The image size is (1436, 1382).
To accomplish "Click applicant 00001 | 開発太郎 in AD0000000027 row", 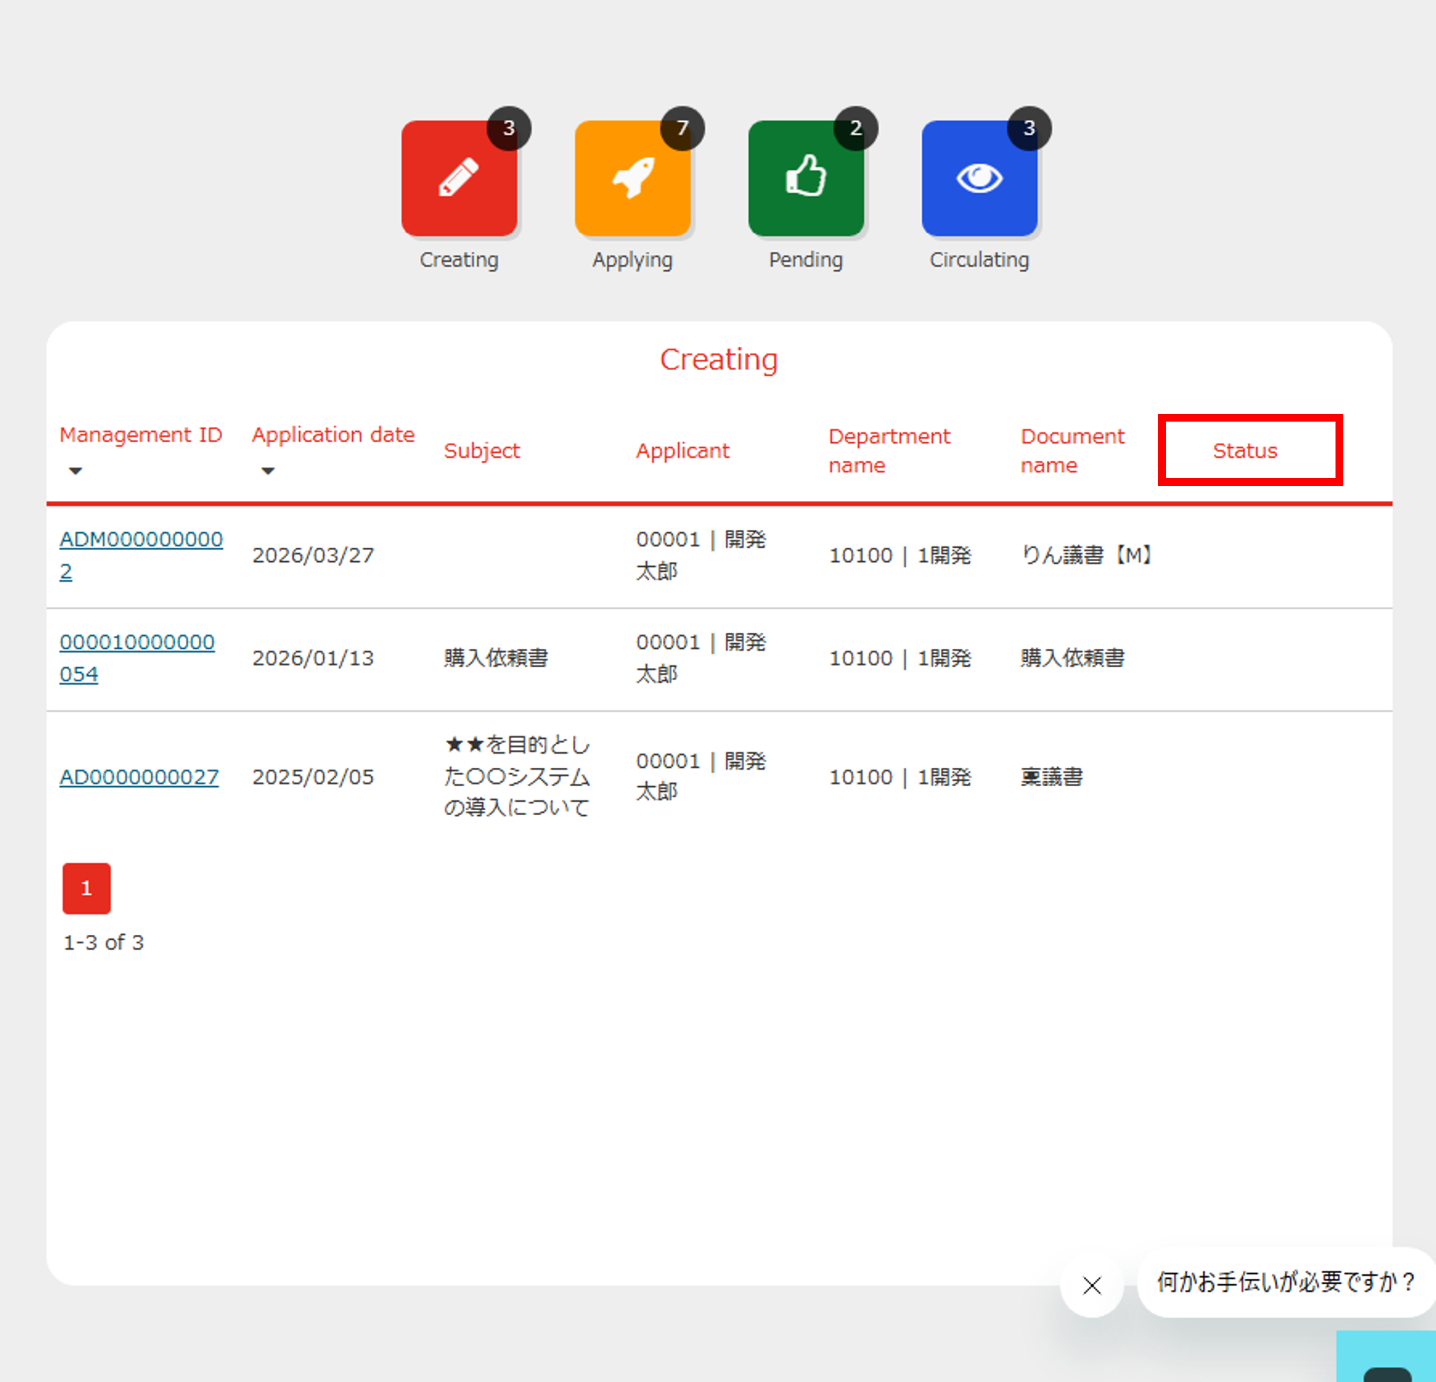I will pos(701,776).
